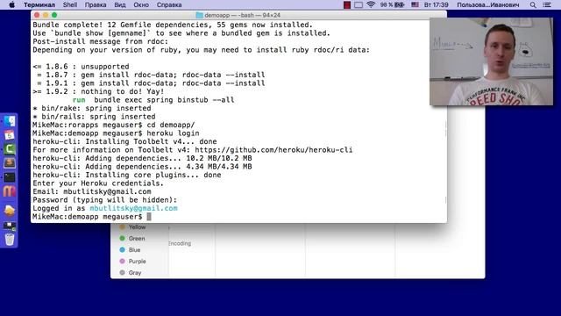Click the 'heroku login' command line
Screen dimensions: 561x316
(x=116, y=133)
